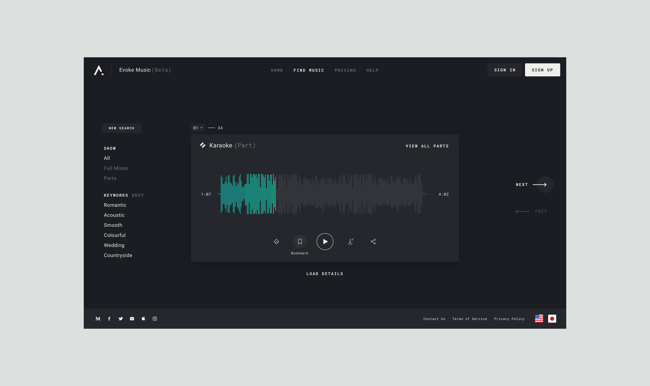This screenshot has width=650, height=386.
Task: Open the Medium social link icon
Action: click(x=98, y=319)
